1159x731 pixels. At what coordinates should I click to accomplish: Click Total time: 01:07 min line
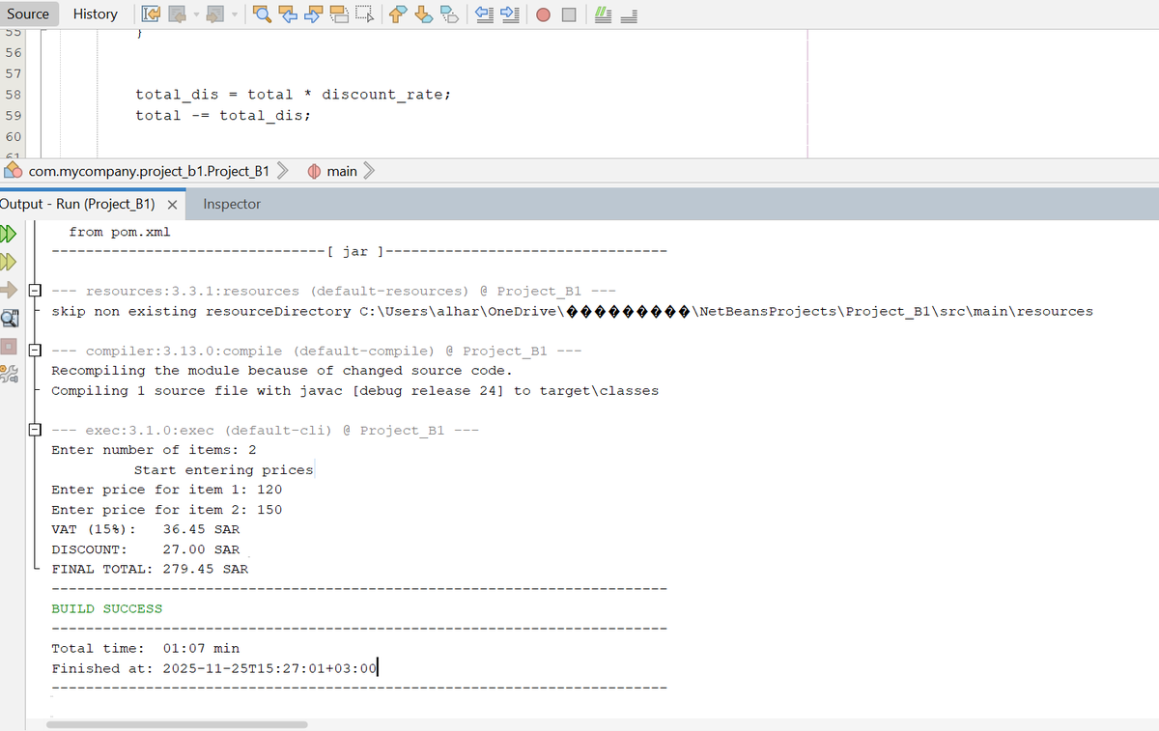pyautogui.click(x=145, y=648)
